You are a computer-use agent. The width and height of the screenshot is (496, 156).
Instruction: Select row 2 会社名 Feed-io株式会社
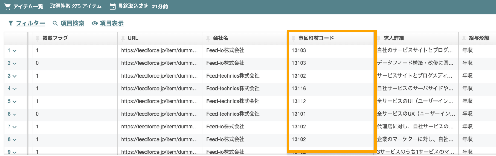pos(246,63)
